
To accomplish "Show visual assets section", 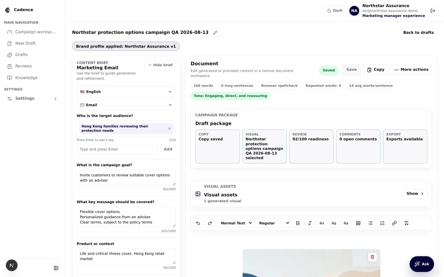I will pos(415,194).
